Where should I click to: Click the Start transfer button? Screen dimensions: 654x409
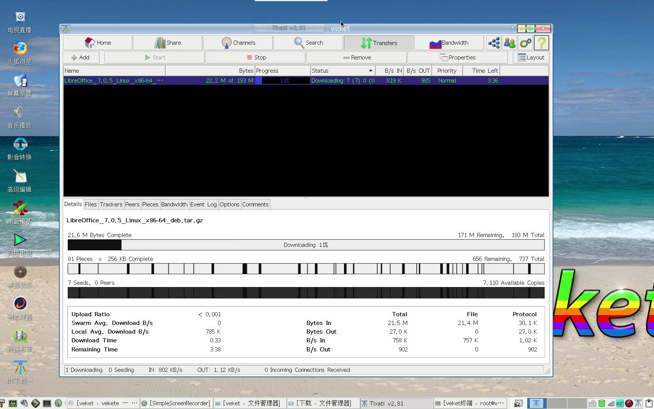click(154, 58)
